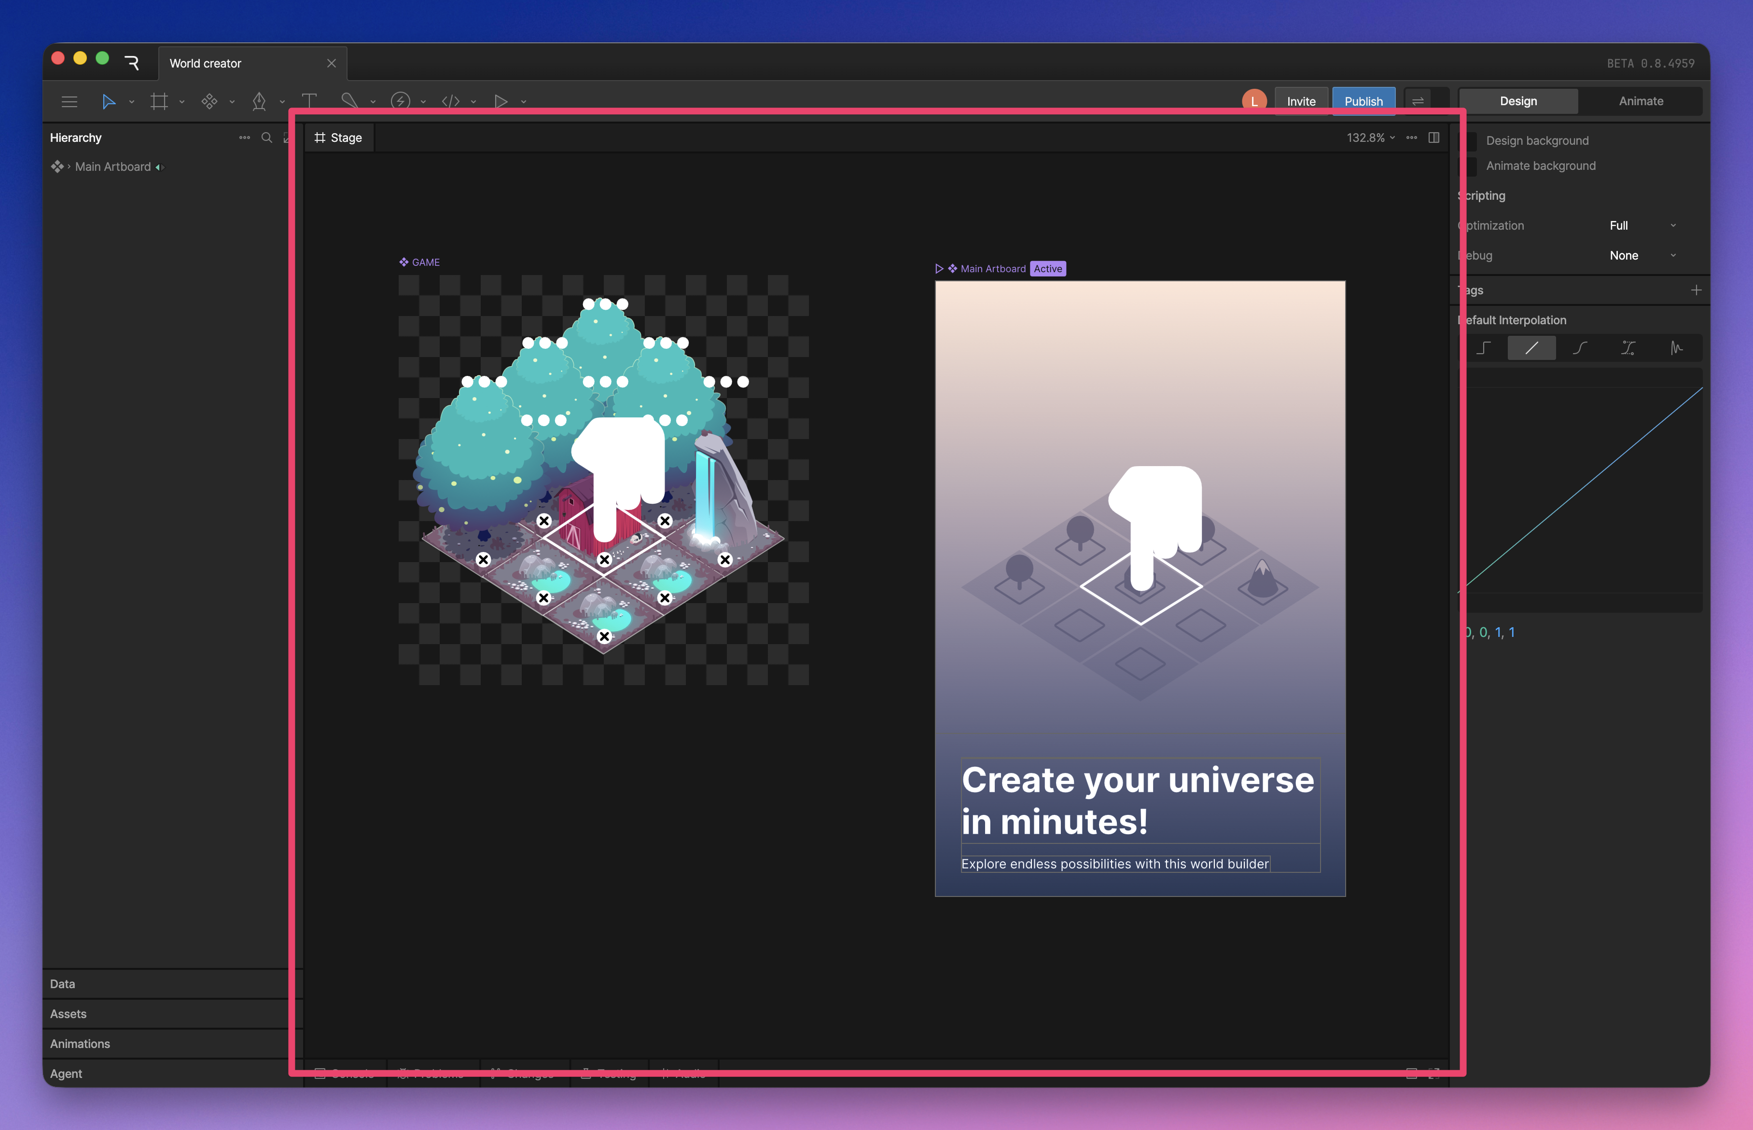Open the code scripting tool

450,101
